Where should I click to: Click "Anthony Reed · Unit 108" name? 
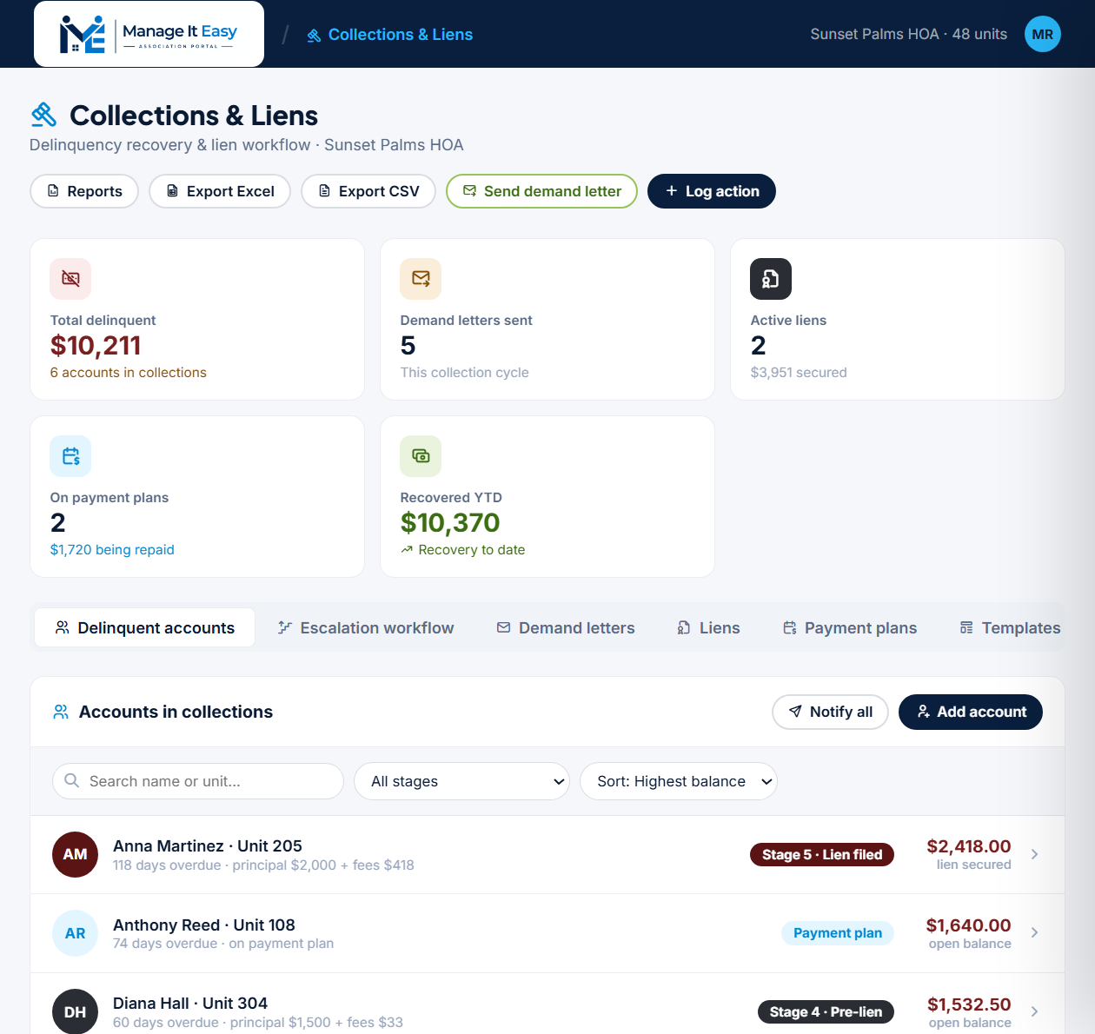(204, 925)
